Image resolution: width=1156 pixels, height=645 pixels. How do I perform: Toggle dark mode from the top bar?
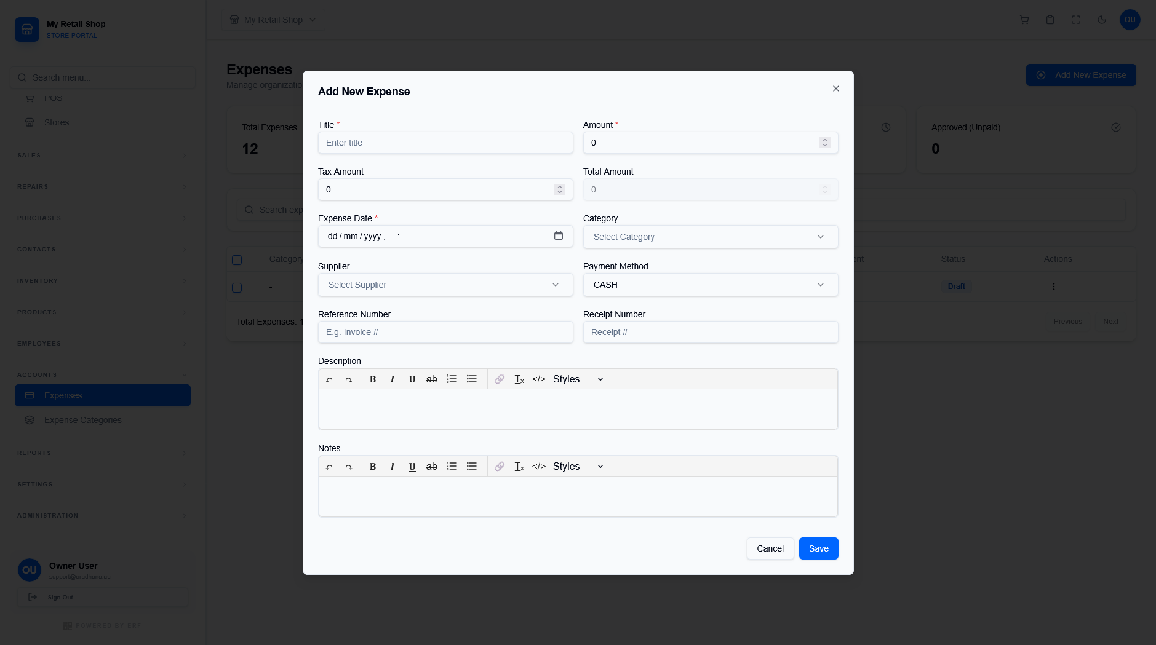(1100, 20)
